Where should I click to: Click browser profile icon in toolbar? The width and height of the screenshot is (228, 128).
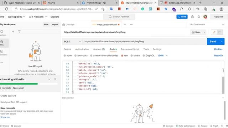[221, 9]
